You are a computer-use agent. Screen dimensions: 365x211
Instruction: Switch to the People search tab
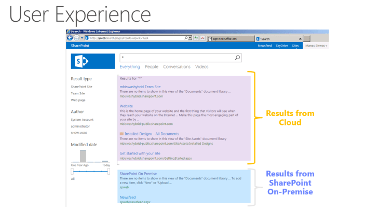pyautogui.click(x=152, y=67)
